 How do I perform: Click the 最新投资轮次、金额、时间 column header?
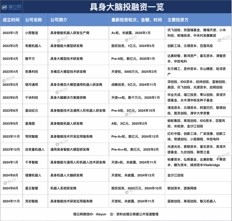137,20
